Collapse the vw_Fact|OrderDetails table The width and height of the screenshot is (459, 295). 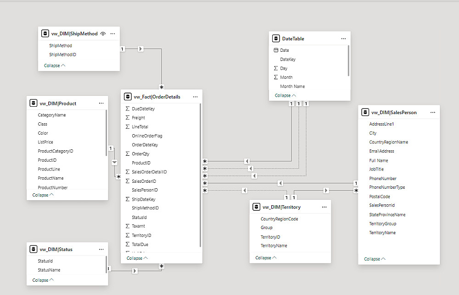coord(137,258)
